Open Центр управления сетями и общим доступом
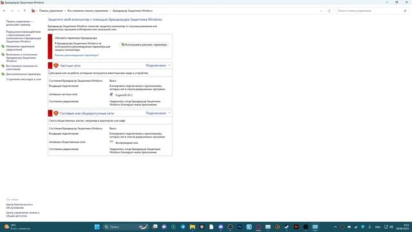 23,214
